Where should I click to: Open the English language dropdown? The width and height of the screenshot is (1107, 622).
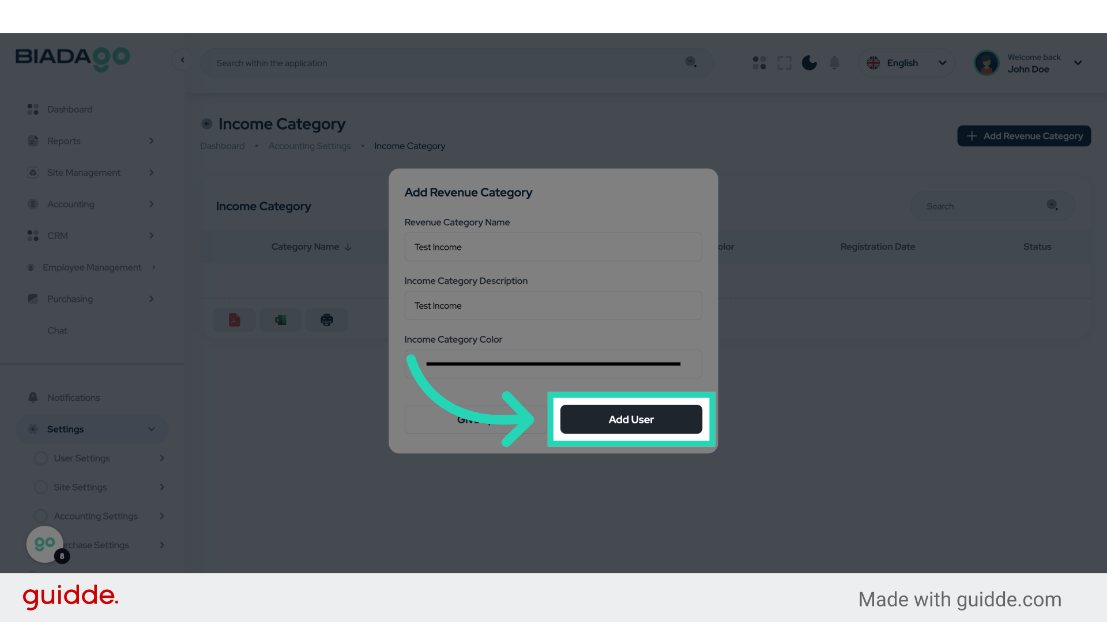(906, 63)
